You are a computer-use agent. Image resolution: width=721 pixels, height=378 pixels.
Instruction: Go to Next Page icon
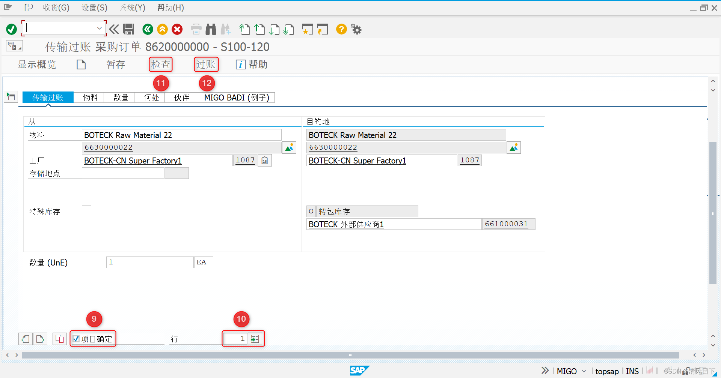coord(274,29)
